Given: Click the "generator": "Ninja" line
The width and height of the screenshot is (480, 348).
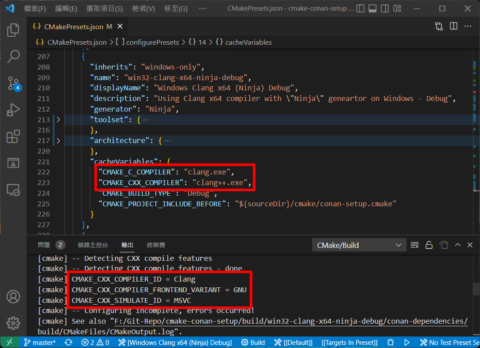Looking at the screenshot, I should tap(134, 109).
